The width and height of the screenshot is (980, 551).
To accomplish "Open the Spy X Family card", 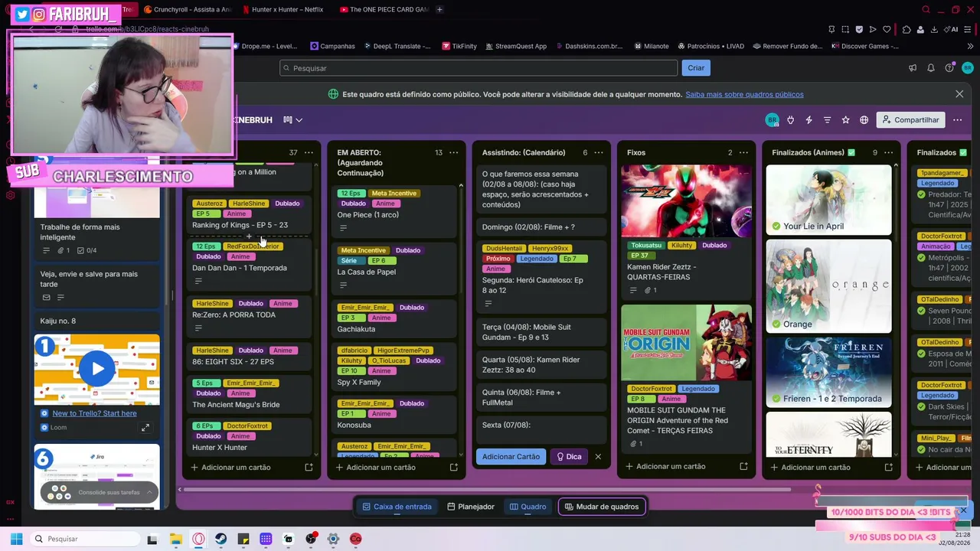I will click(x=396, y=367).
